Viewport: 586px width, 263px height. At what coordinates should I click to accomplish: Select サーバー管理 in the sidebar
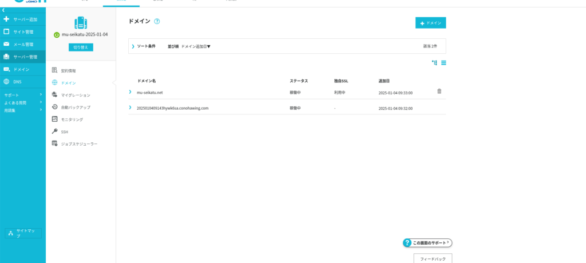coord(23,57)
